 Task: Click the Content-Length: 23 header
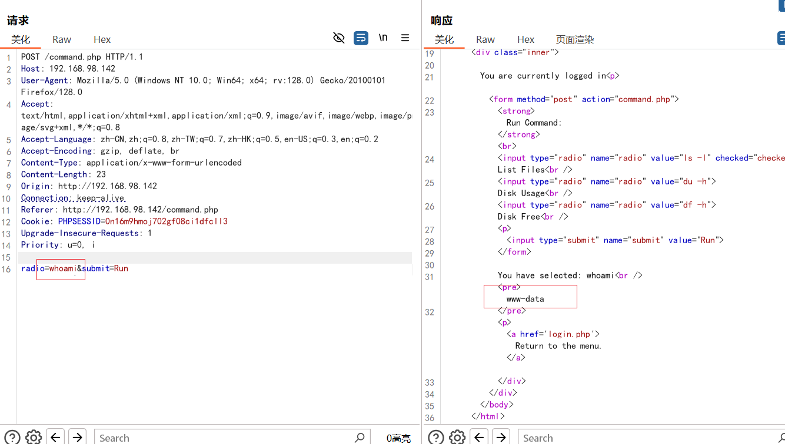pos(64,174)
